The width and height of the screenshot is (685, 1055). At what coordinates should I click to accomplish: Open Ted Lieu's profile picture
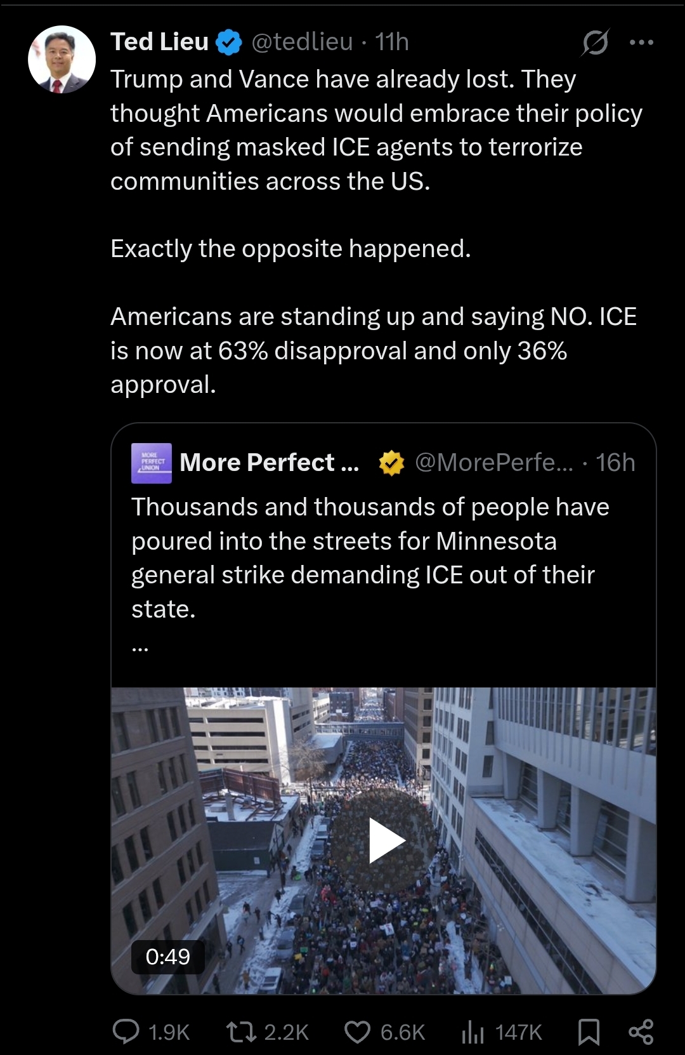tap(62, 60)
